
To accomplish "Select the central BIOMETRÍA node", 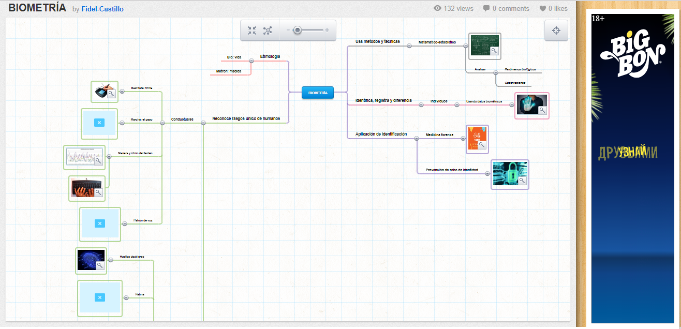I will pyautogui.click(x=318, y=93).
